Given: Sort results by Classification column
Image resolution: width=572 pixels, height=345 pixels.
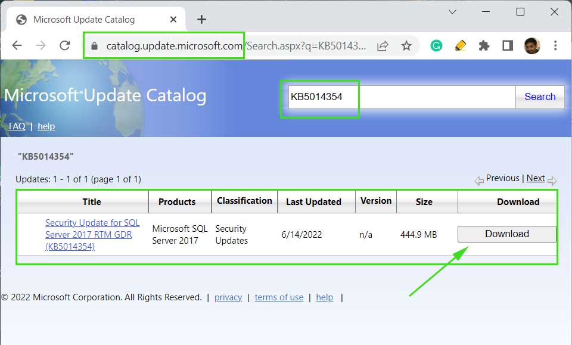Looking at the screenshot, I should coord(244,201).
